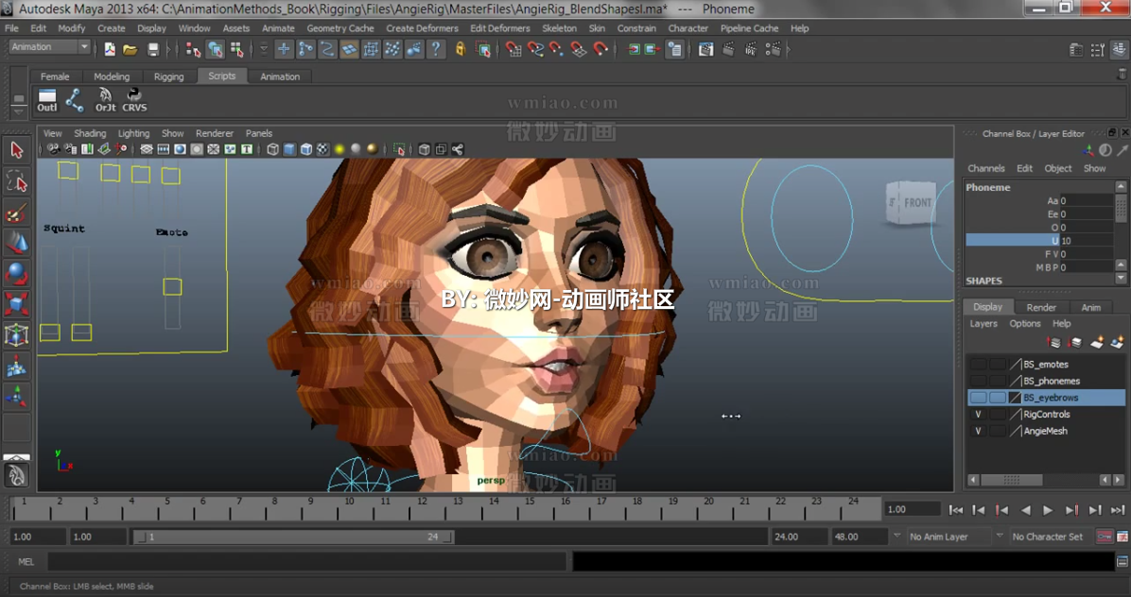Screen dimensions: 1131x597
Task: Toggle auto keyframe red key button
Action: pos(1105,537)
